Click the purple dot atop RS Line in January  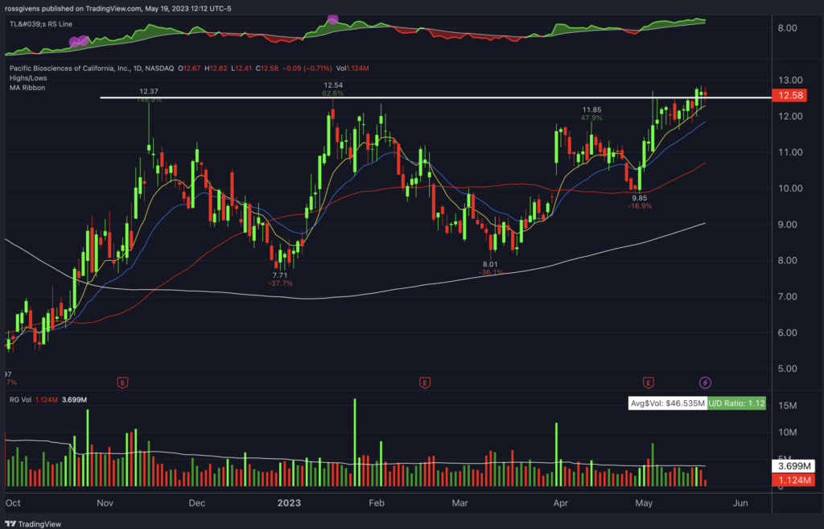332,20
